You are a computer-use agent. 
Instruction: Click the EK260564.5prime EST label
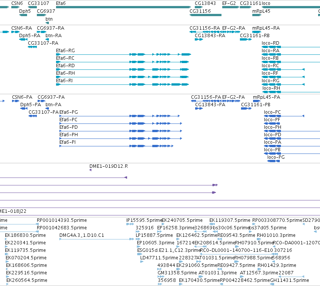[27, 280]
